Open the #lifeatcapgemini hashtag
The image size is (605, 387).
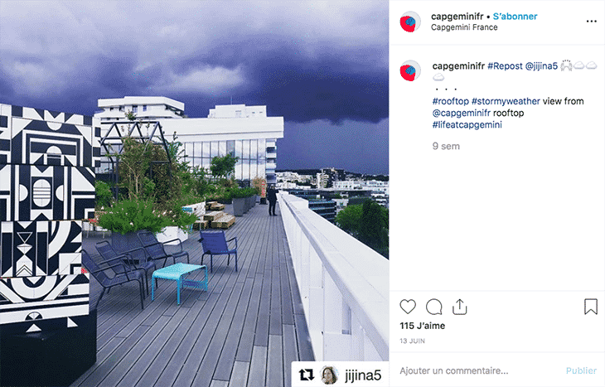(467, 124)
